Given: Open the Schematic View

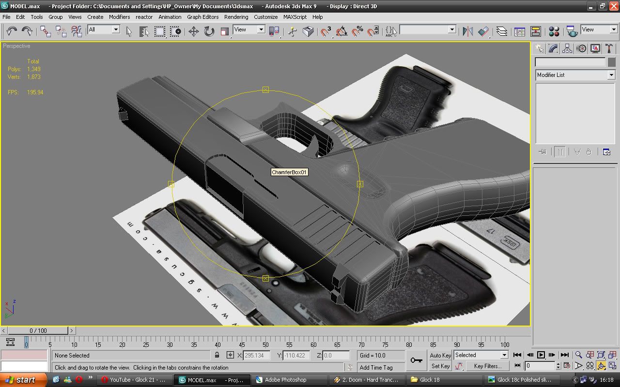Looking at the screenshot, I should coord(536,31).
